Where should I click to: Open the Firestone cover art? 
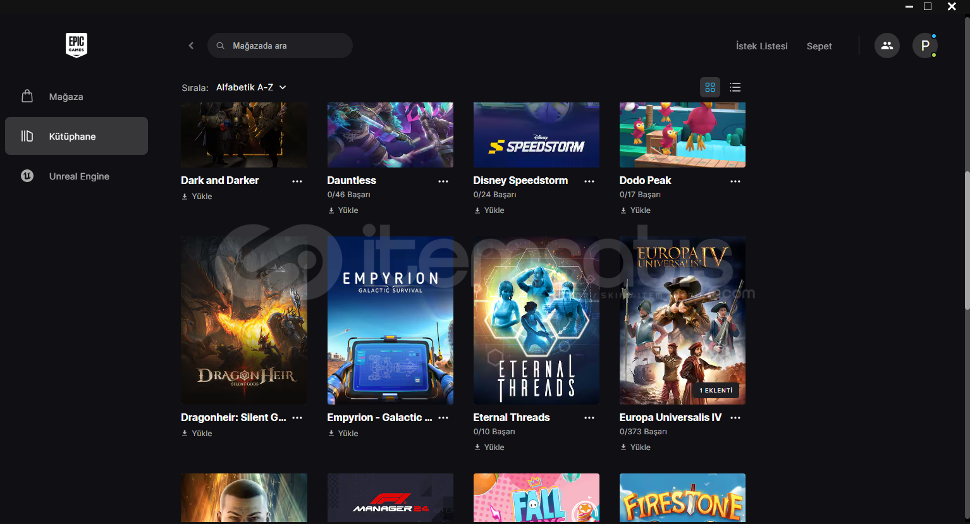[682, 498]
